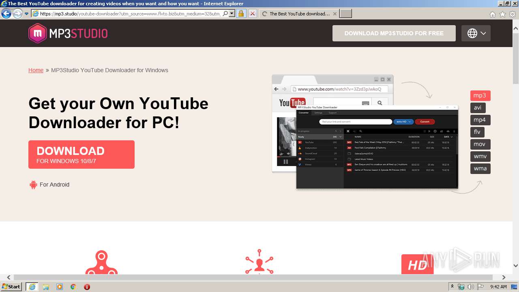Screen dimensions: 519x292
Task: Open the For Android link
Action: (54, 185)
